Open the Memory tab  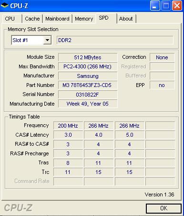point(84,19)
